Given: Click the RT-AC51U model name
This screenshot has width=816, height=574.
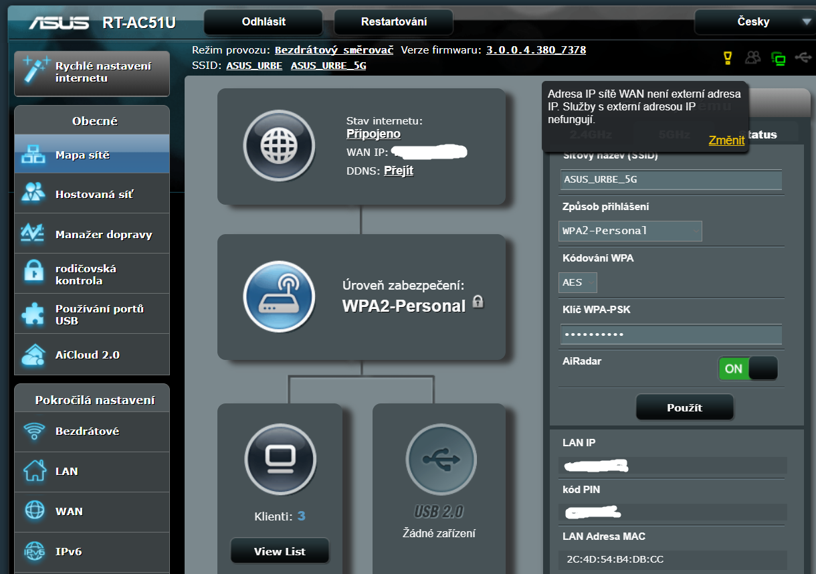Looking at the screenshot, I should (139, 23).
